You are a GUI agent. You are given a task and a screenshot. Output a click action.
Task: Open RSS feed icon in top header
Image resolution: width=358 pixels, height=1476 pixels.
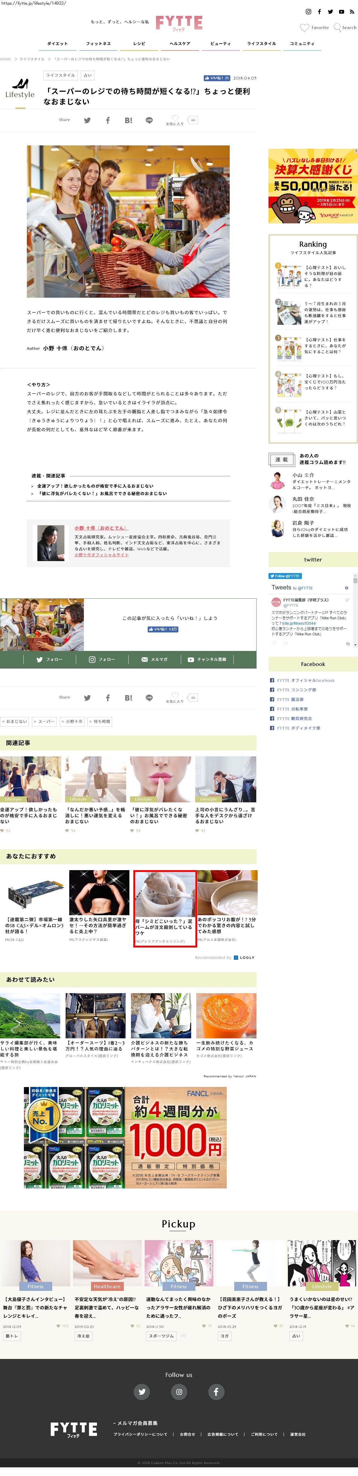click(352, 11)
